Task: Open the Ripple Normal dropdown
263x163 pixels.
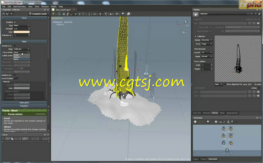Action: (x=207, y=56)
